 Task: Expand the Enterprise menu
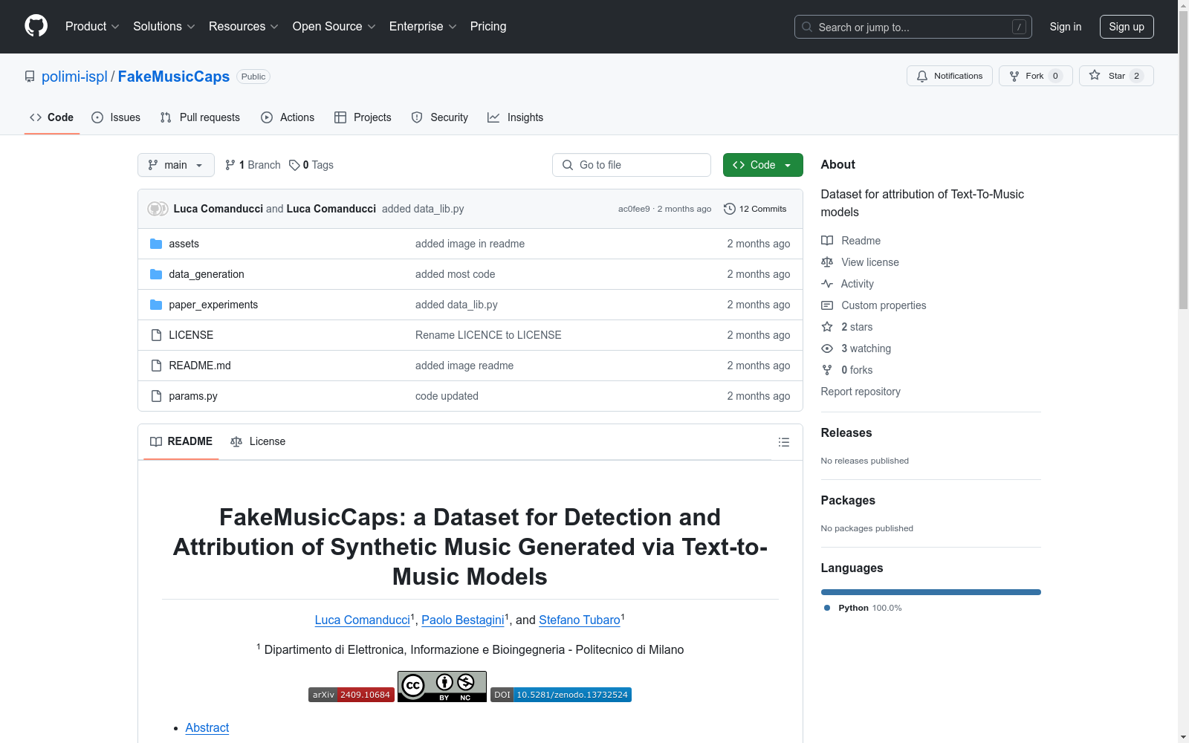pyautogui.click(x=423, y=27)
